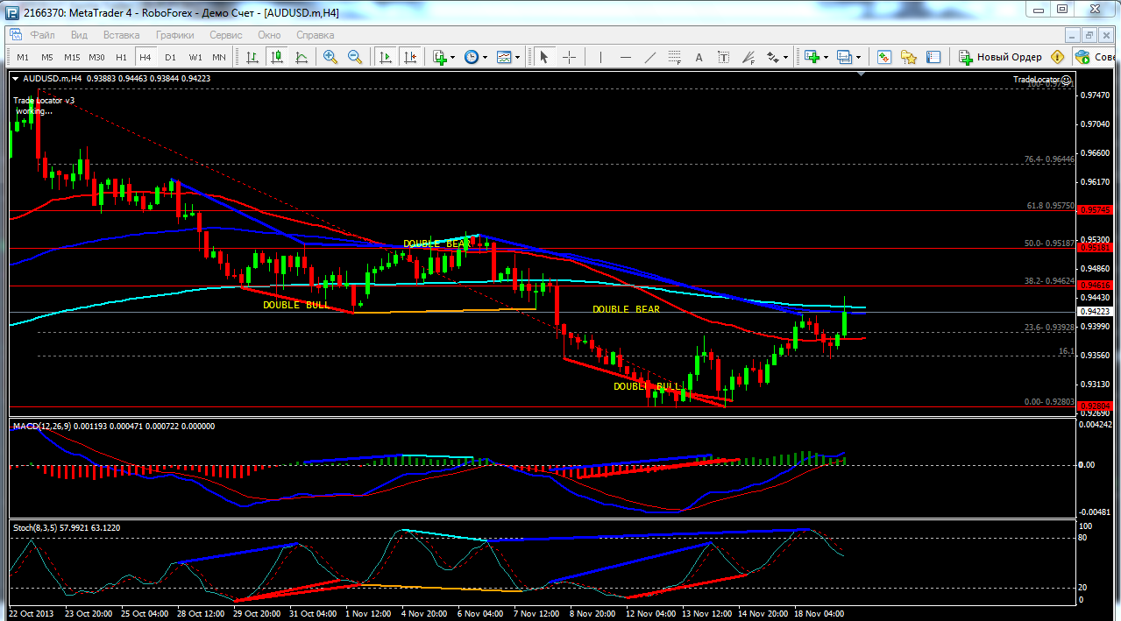Viewport: 1121px width, 621px height.
Task: Open the Графики menu
Action: pos(175,35)
